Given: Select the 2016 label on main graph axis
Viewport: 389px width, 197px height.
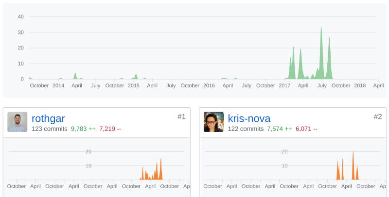Looking at the screenshot, I should point(209,85).
